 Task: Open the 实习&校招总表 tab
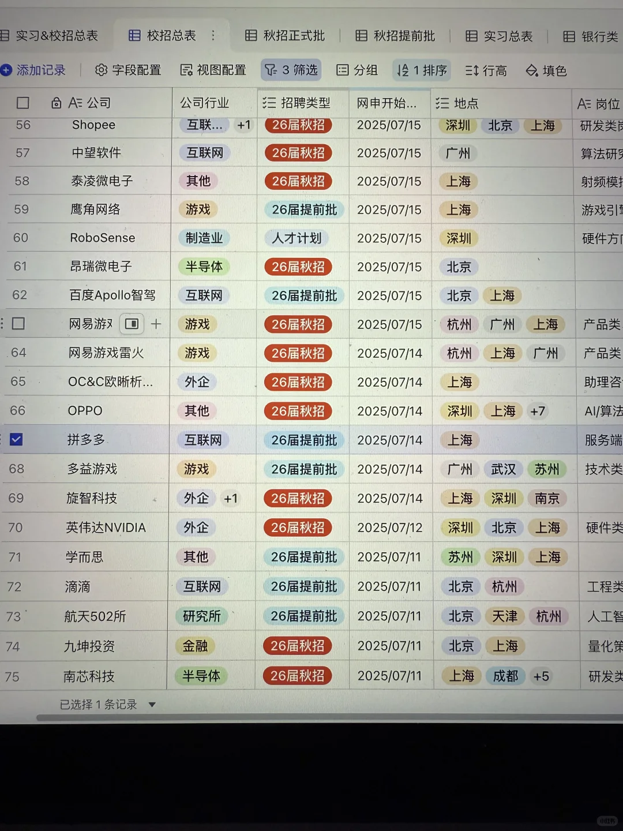(49, 36)
